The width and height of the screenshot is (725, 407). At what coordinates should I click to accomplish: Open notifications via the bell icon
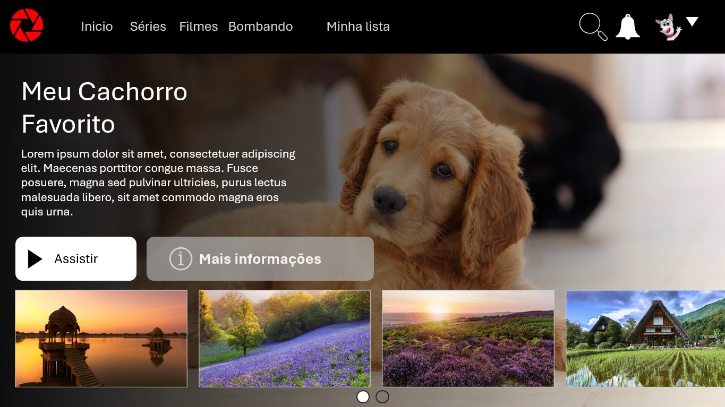coord(627,27)
